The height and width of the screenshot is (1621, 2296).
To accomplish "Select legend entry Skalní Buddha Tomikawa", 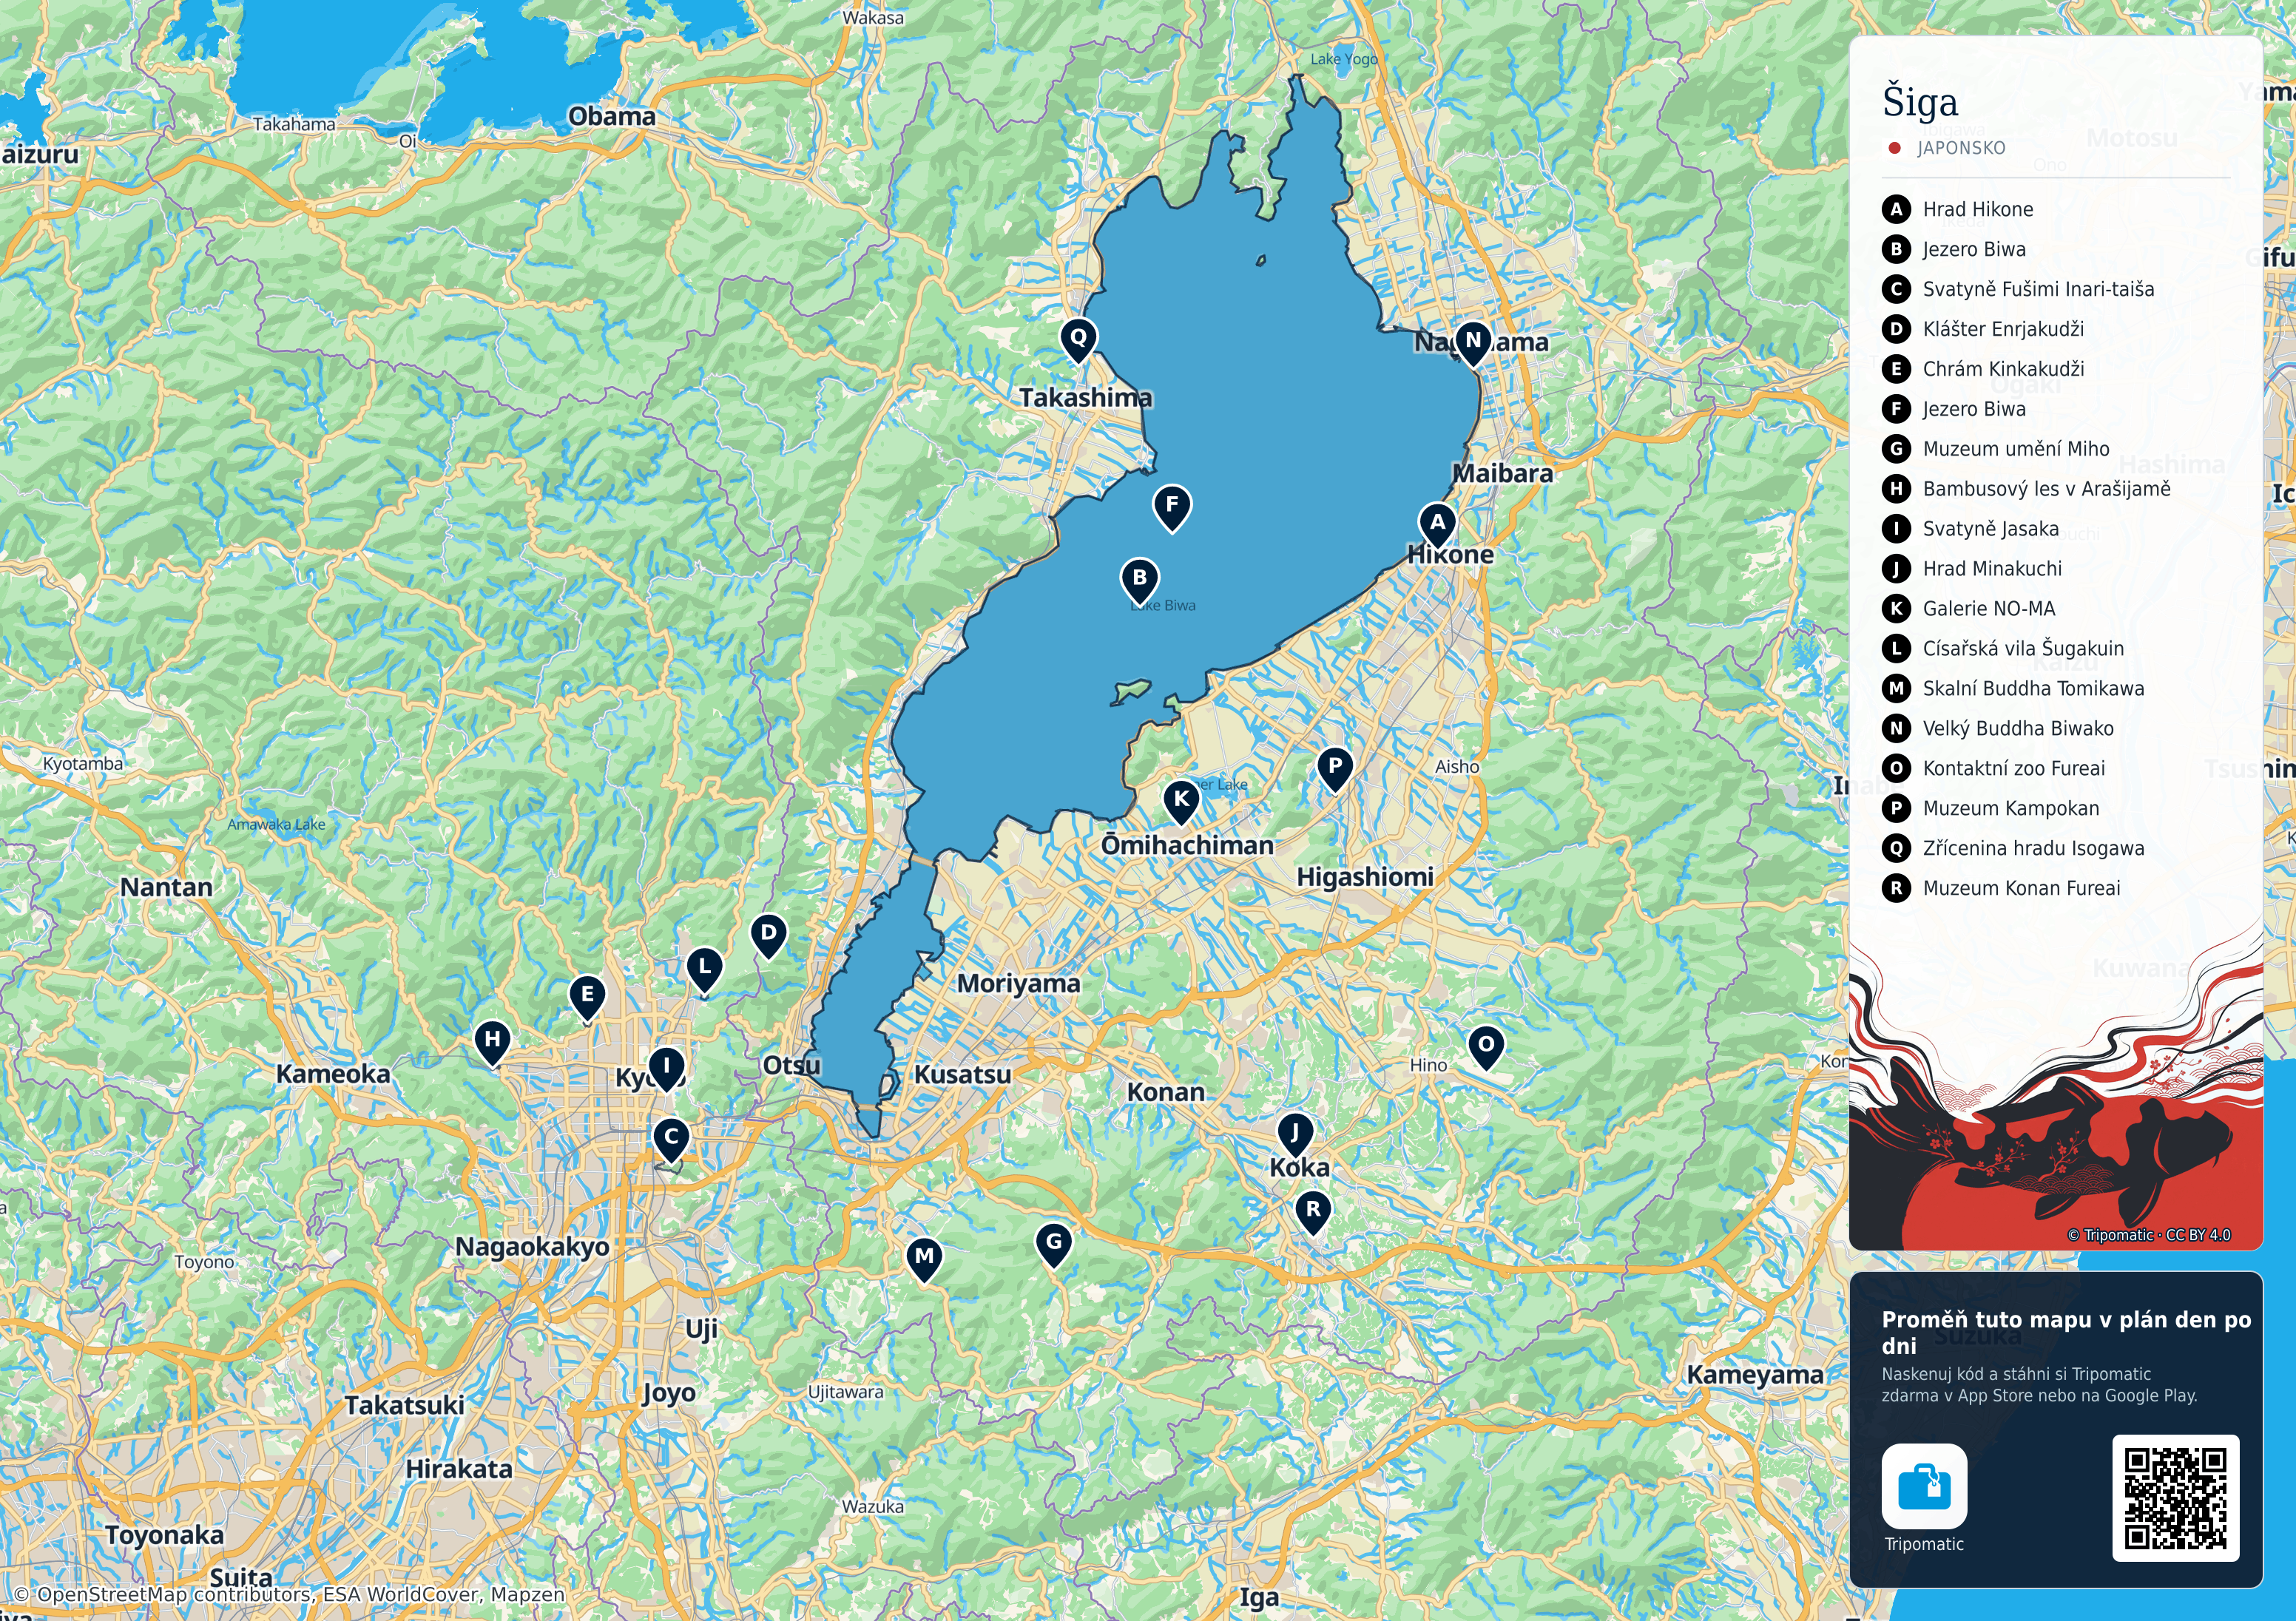I will pos(2033,689).
